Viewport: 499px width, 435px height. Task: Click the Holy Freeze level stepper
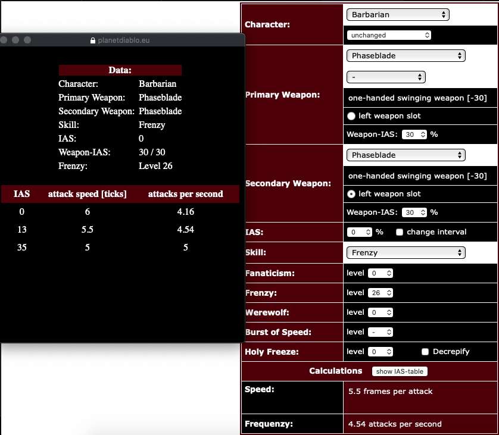click(x=381, y=352)
